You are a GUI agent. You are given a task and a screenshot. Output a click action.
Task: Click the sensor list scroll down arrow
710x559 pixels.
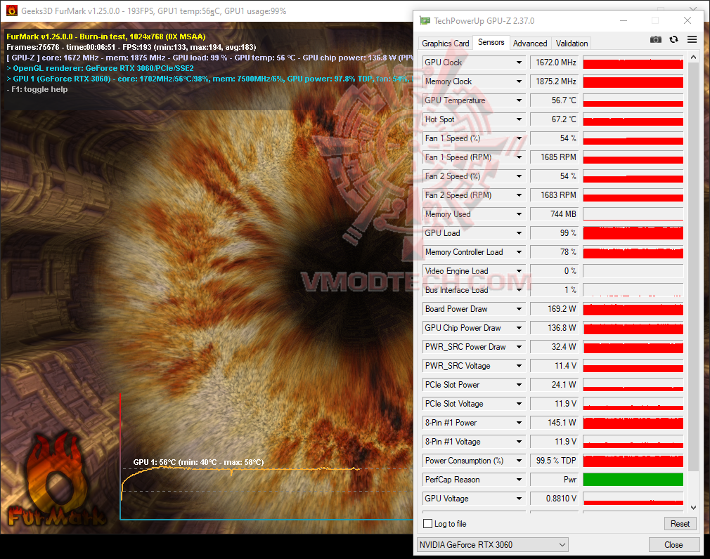click(693, 508)
